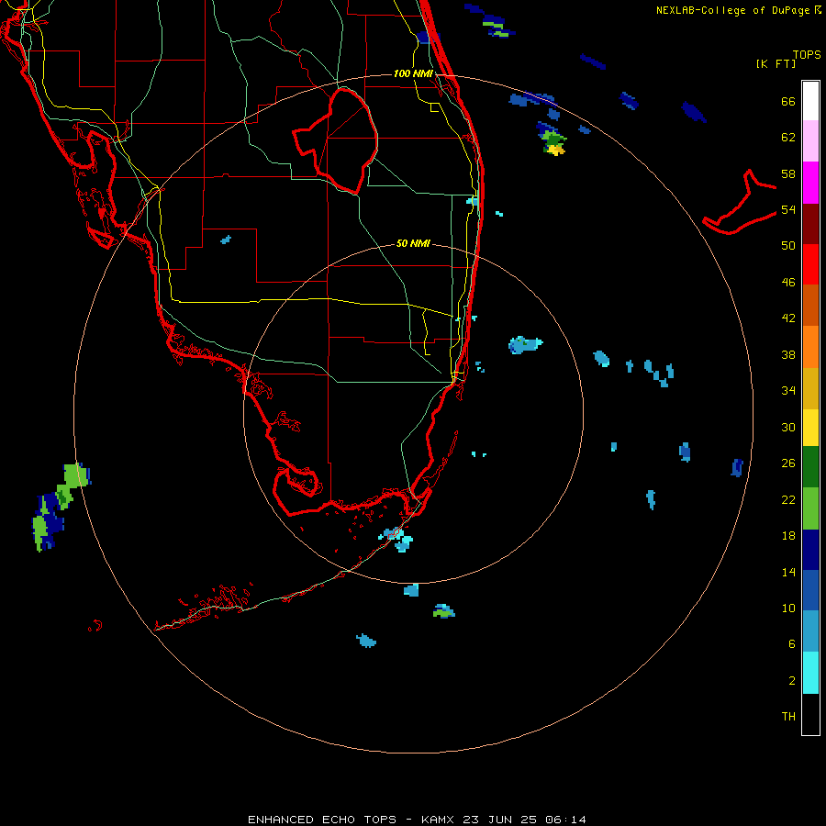Click the legend value "14"

788,572
